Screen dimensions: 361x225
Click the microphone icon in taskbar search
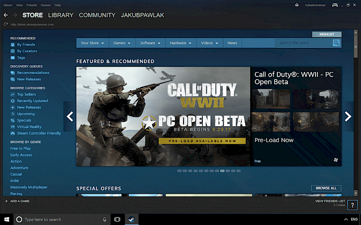[105, 219]
